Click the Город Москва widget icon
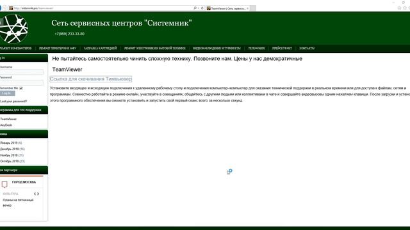 coord(4,185)
